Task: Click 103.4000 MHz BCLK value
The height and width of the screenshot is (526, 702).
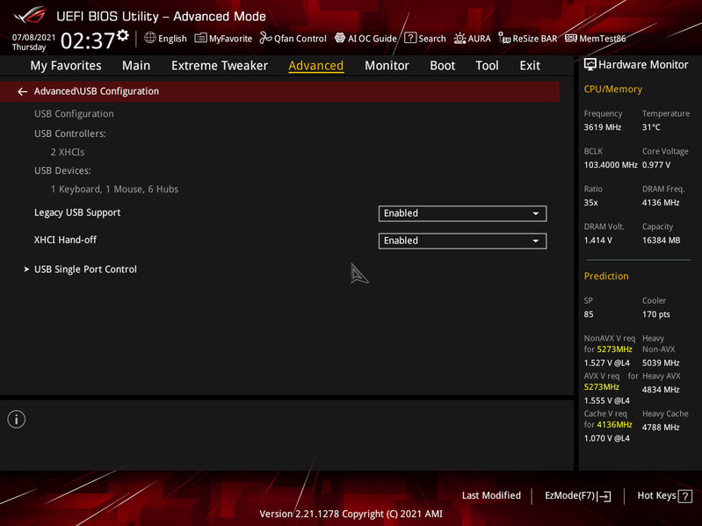Action: 611,164
